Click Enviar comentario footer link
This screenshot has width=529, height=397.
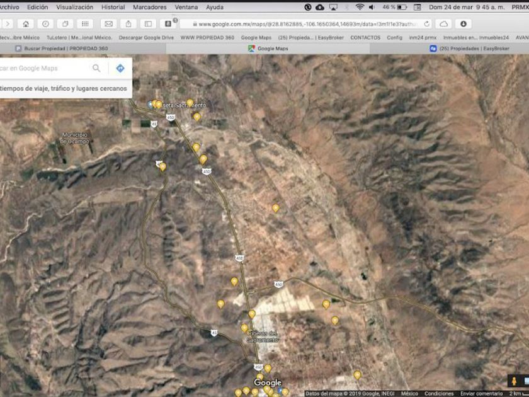(x=481, y=393)
